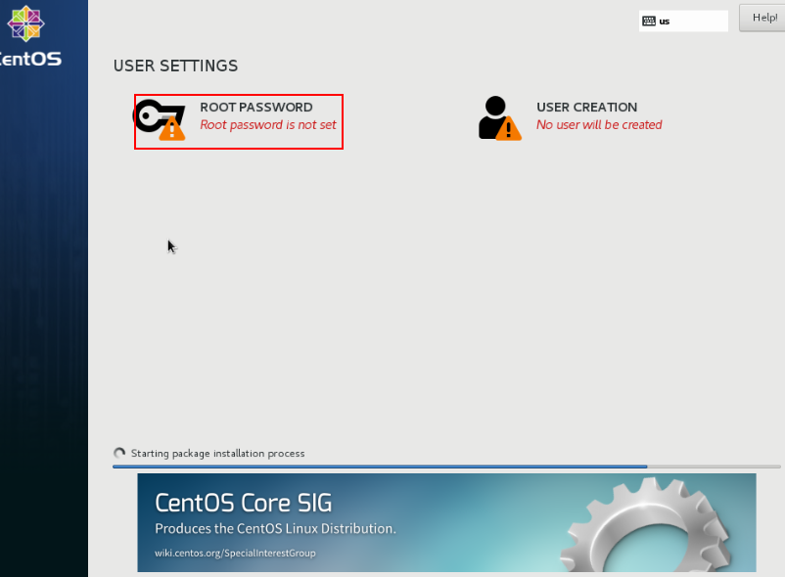Click the CentOS logo in the sidebar
785x577 pixels.
coord(25,23)
